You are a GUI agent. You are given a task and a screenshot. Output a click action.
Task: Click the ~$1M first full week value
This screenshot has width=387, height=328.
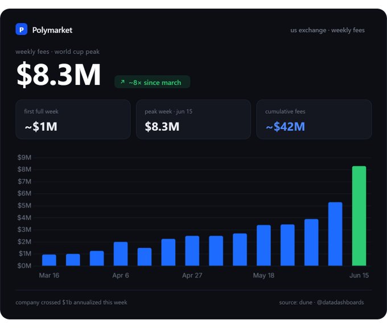pyautogui.click(x=41, y=127)
